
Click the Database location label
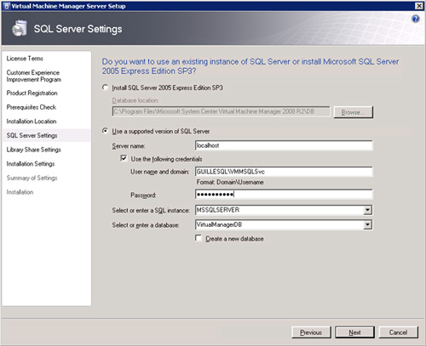coord(135,100)
